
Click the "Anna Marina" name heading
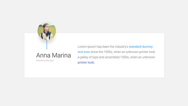click(x=54, y=55)
